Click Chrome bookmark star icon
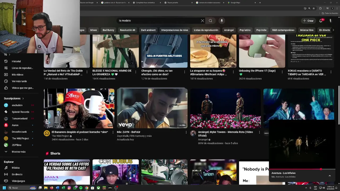Screen dimensions: 340x191 [x=314, y=8]
